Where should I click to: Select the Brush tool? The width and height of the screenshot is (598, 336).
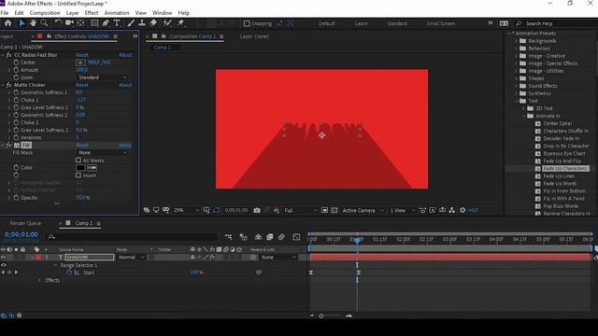pos(131,23)
